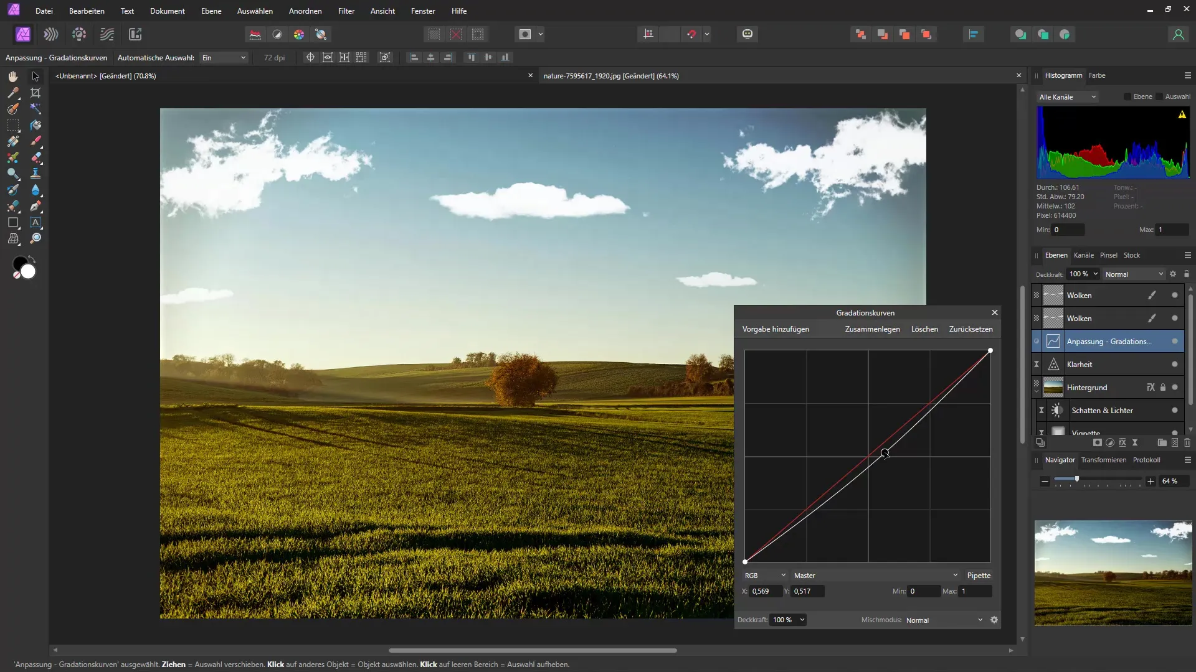Switch to the Kanäle tab
Image resolution: width=1196 pixels, height=672 pixels.
[1083, 255]
